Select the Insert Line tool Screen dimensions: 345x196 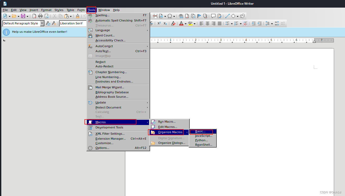point(227,16)
